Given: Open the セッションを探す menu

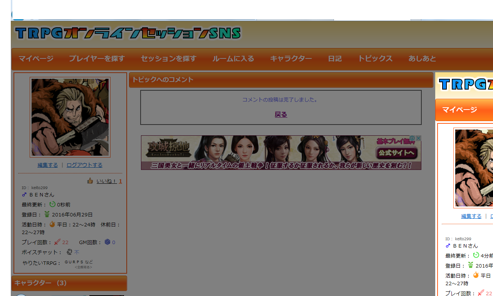Looking at the screenshot, I should pos(169,59).
